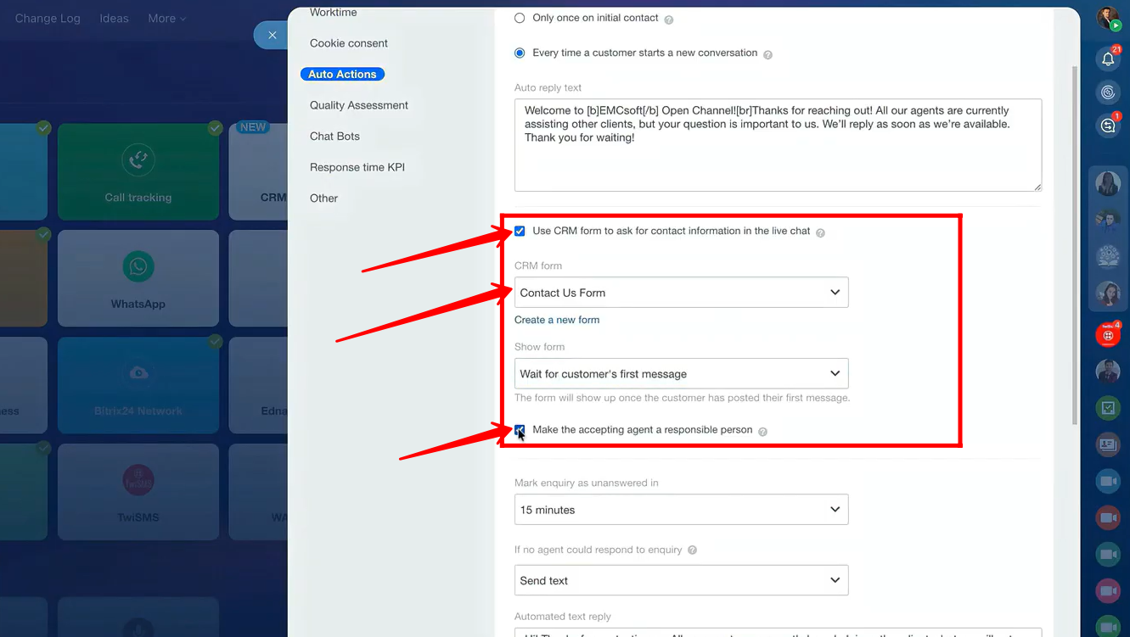Screen dimensions: 1130x637
Task: Open the CRM form Contact Us Form dropdown
Action: point(681,293)
